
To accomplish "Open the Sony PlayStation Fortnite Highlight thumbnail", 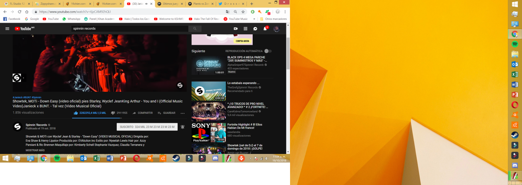I will [x=208, y=133].
